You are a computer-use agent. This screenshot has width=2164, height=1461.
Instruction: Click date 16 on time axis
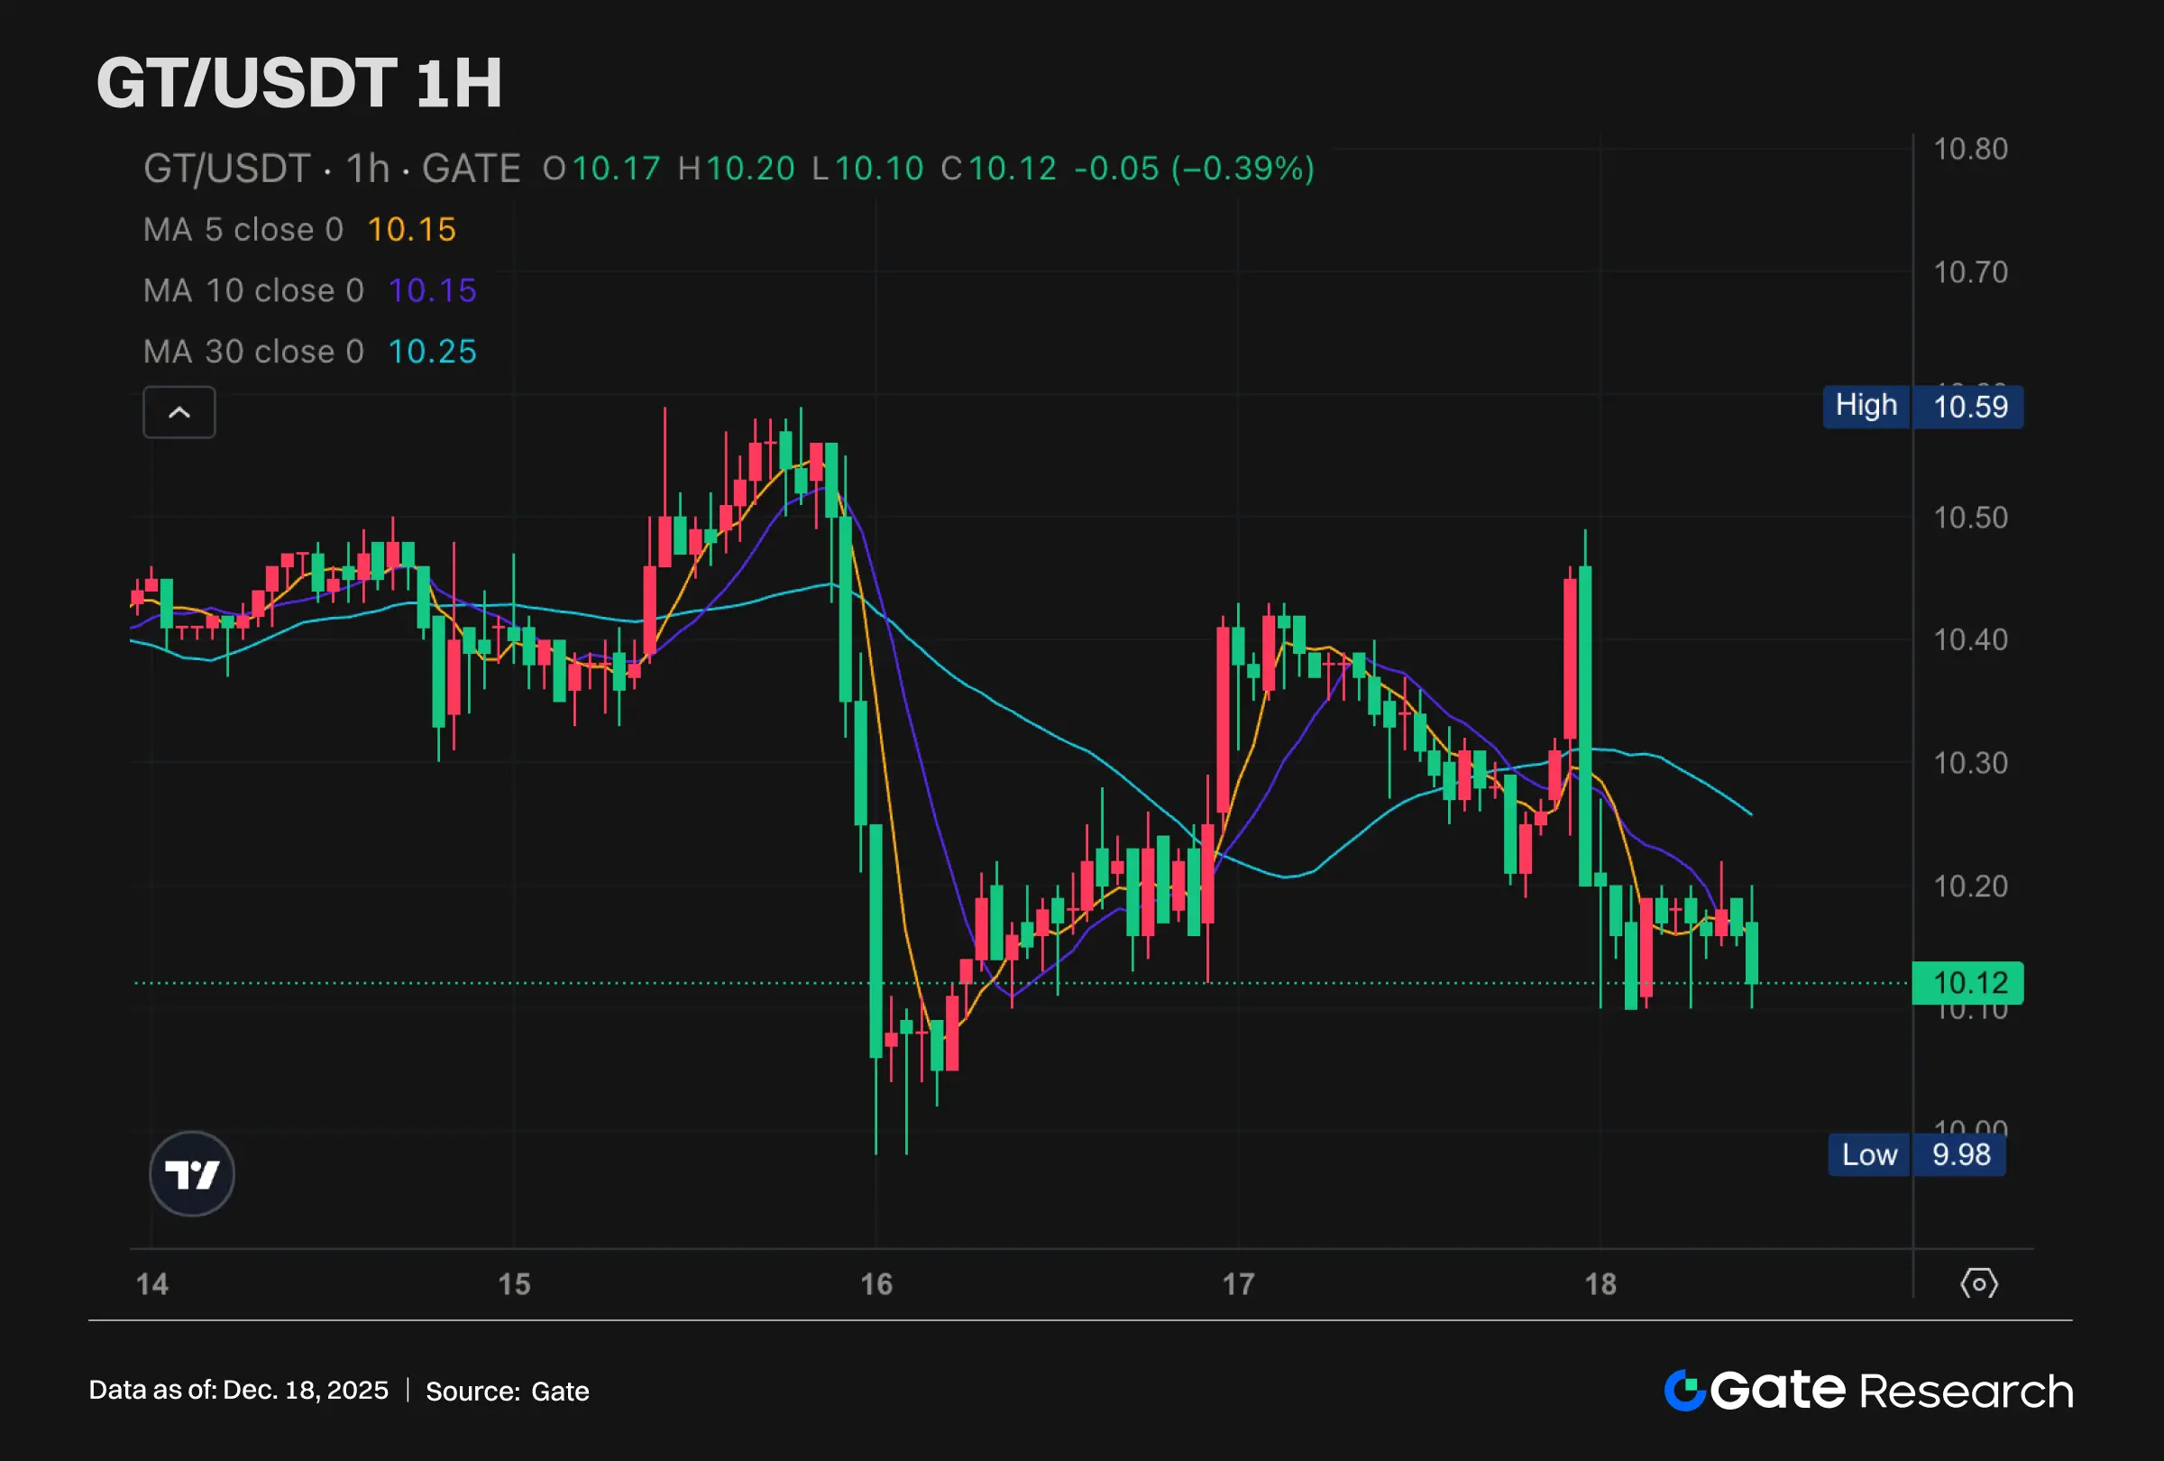[876, 1284]
